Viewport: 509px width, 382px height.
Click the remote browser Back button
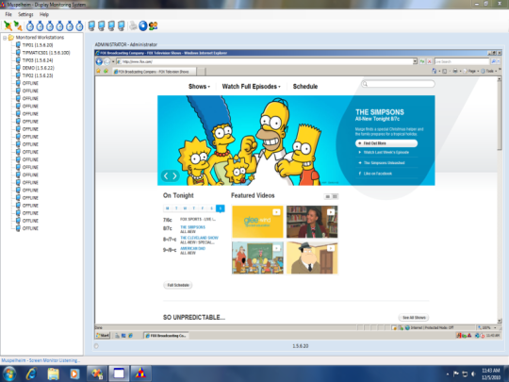click(99, 61)
